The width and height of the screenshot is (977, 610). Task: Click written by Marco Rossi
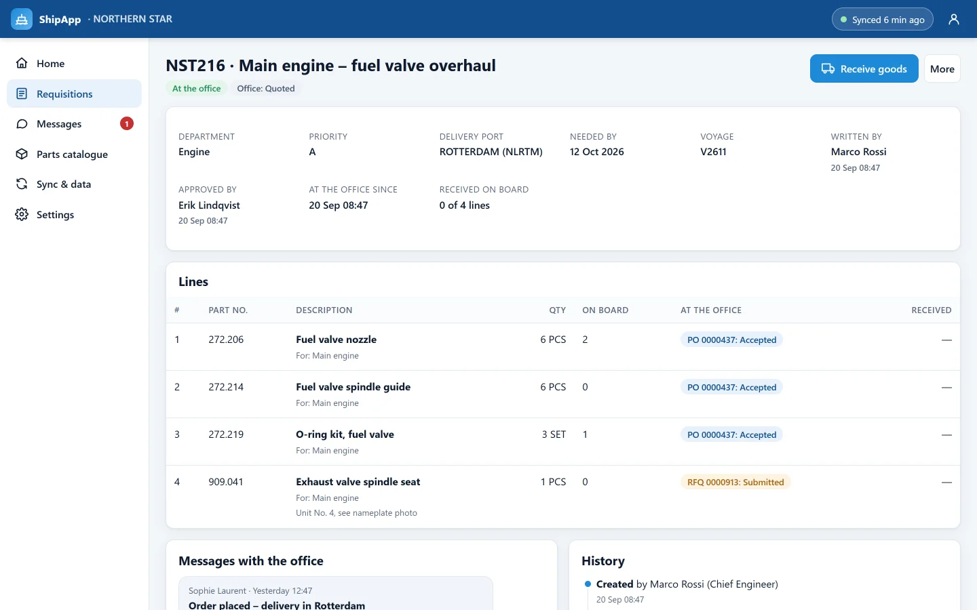point(858,152)
